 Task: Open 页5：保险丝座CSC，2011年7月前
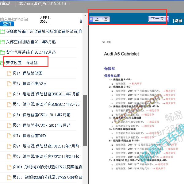pyautogui.click(x=41, y=115)
